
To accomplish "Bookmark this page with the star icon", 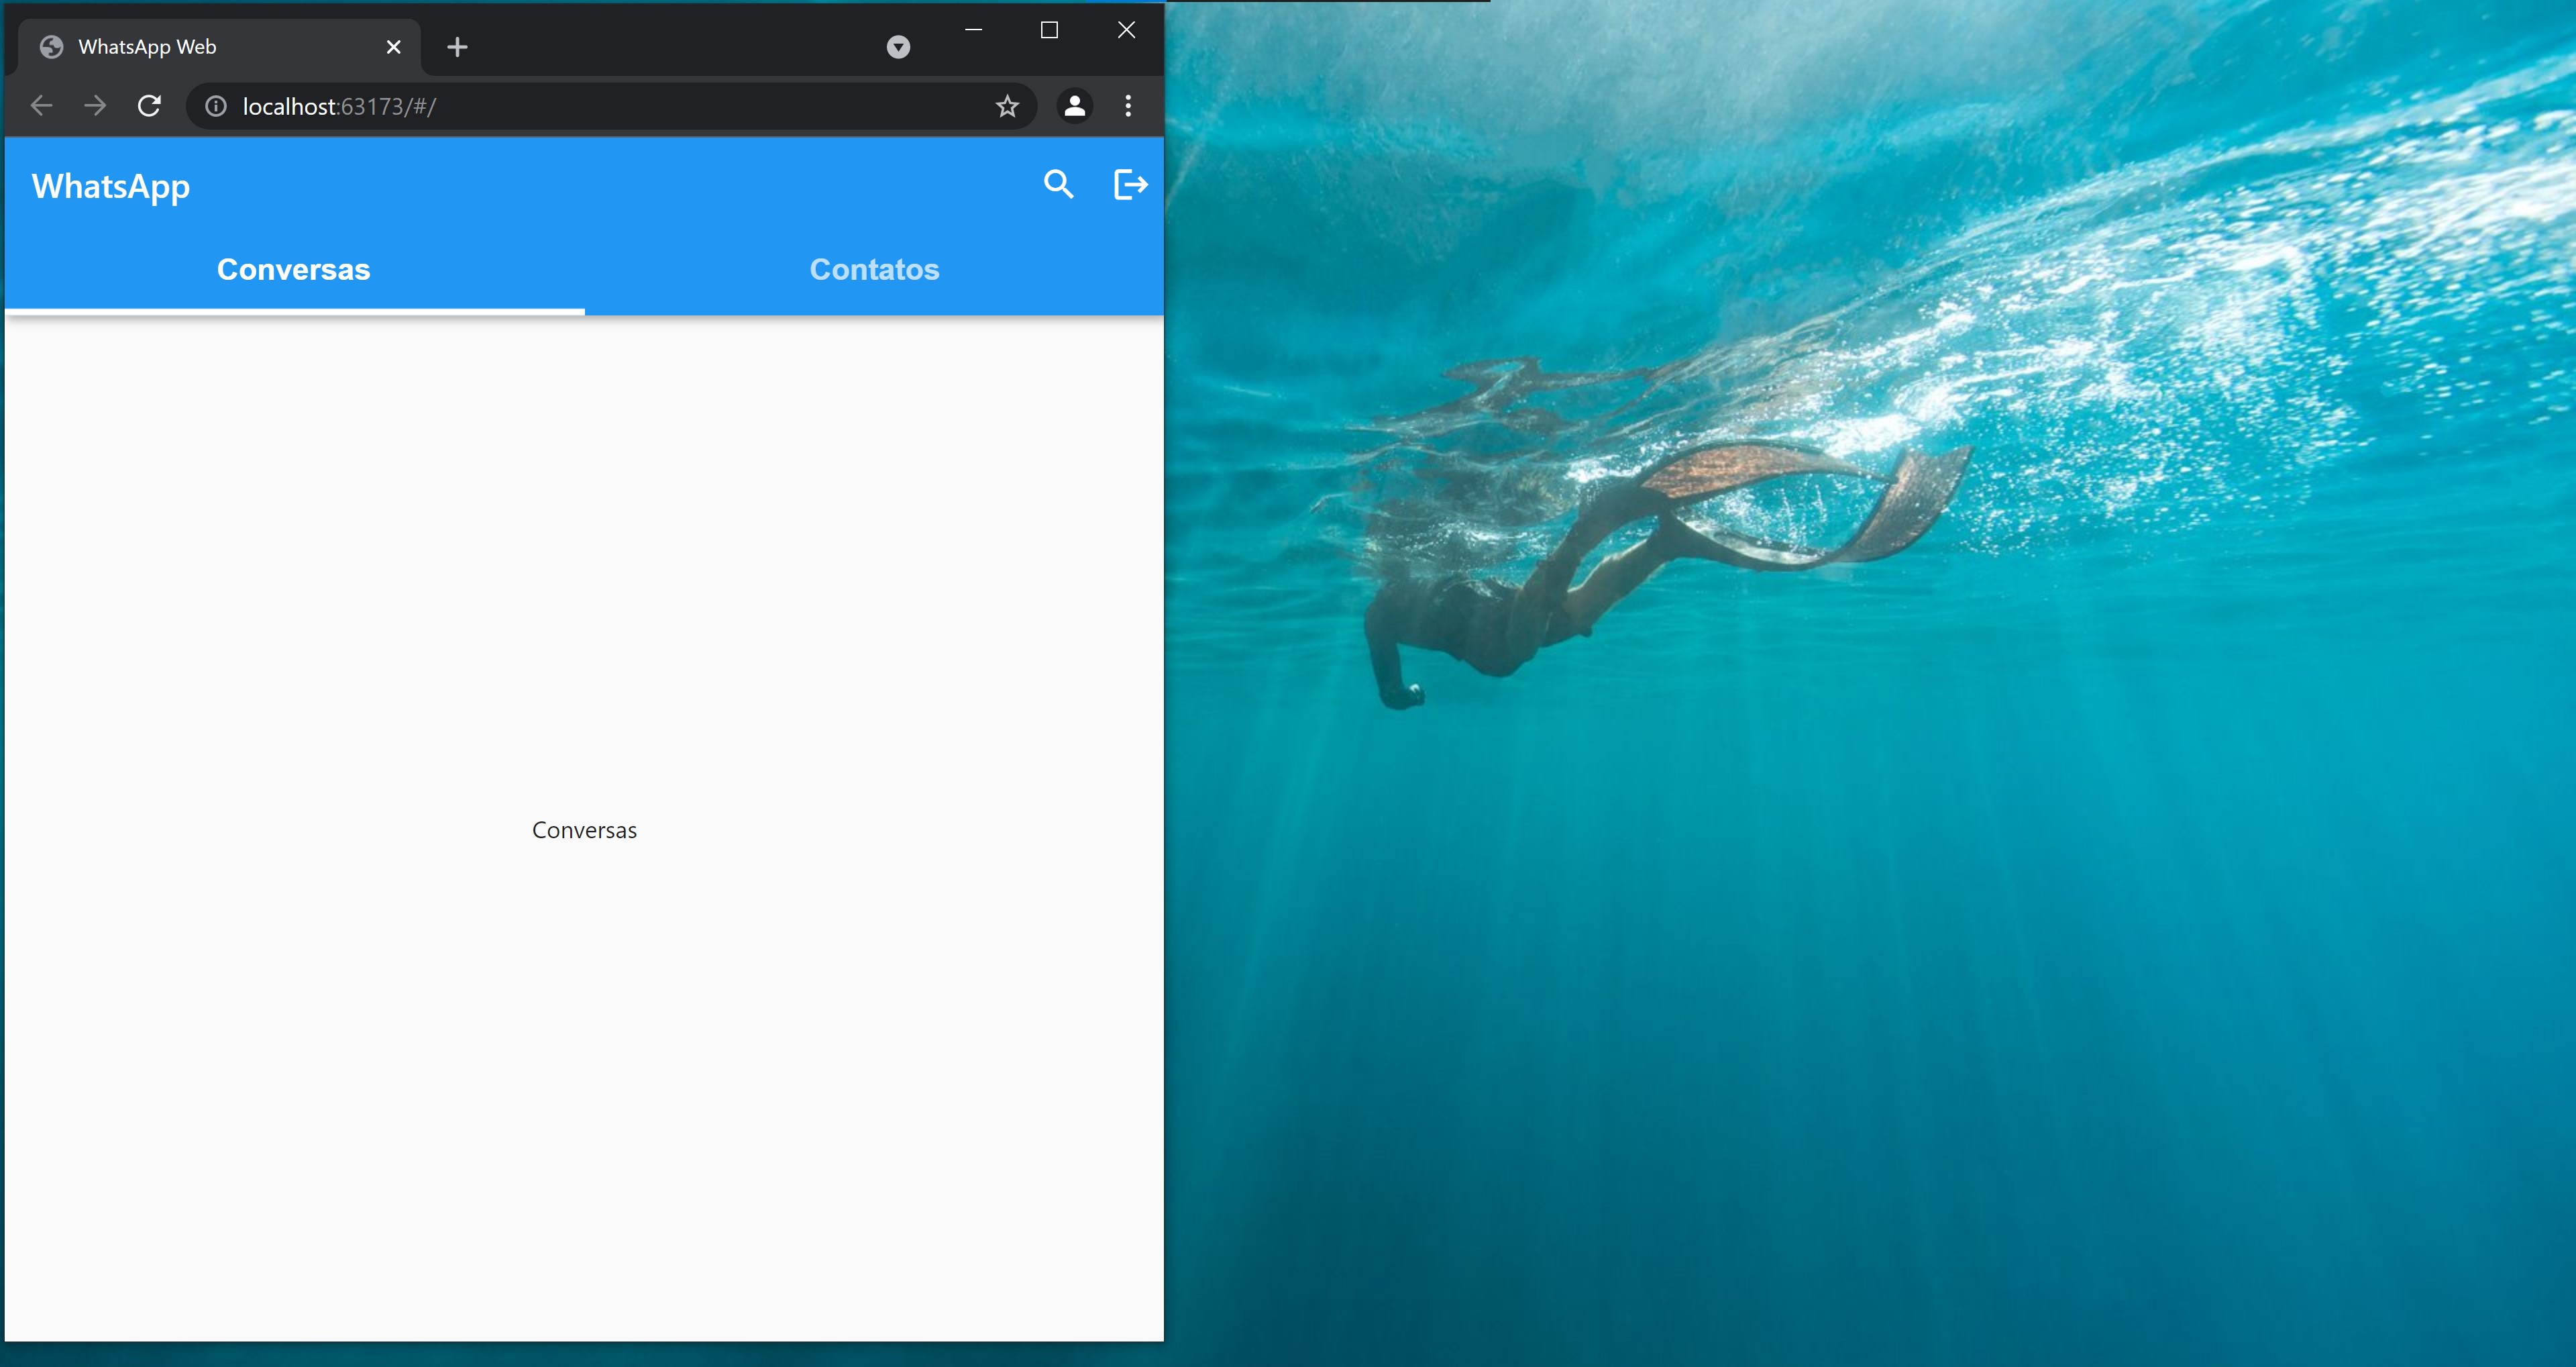I will click(1007, 106).
